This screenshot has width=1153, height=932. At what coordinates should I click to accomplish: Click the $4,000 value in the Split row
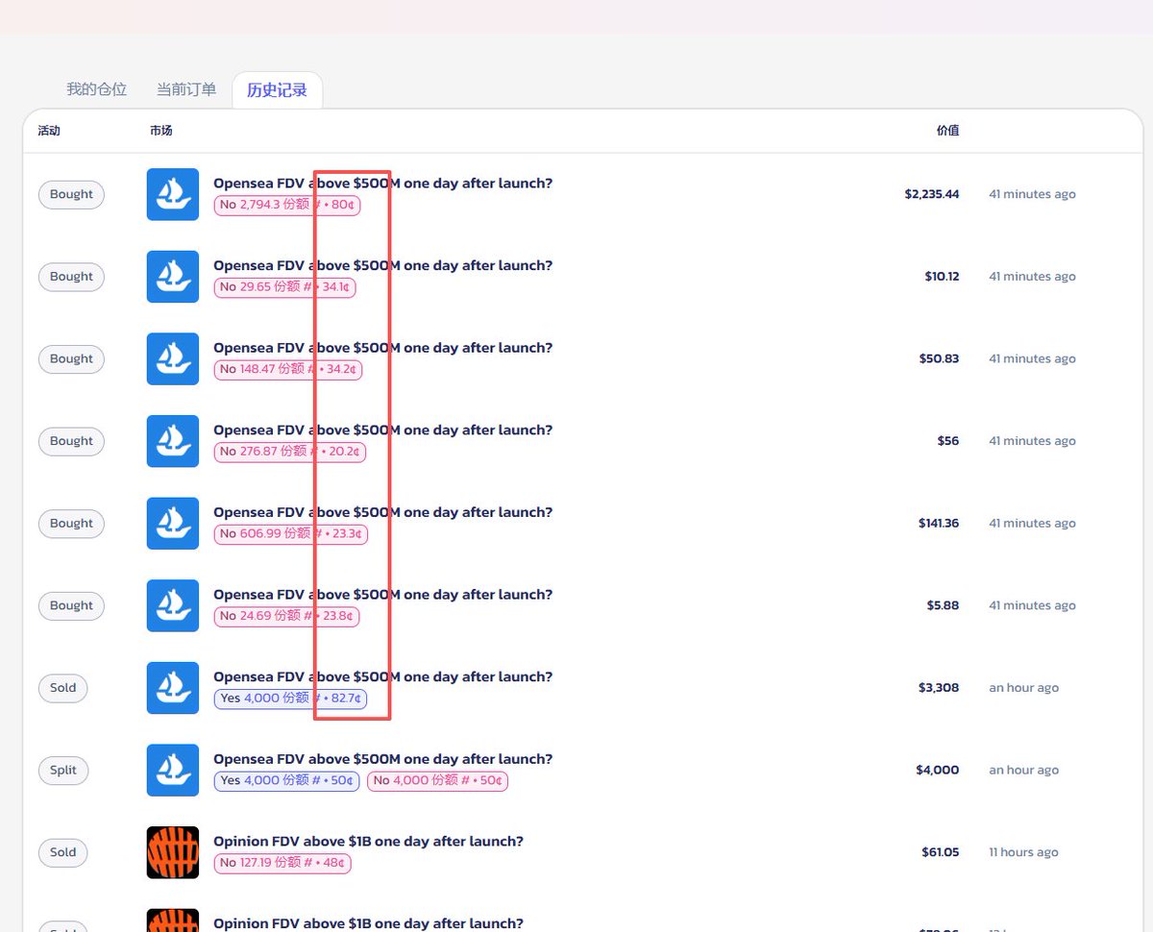938,771
